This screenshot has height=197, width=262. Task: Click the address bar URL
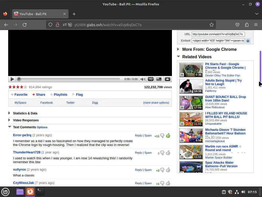[x=108, y=25]
